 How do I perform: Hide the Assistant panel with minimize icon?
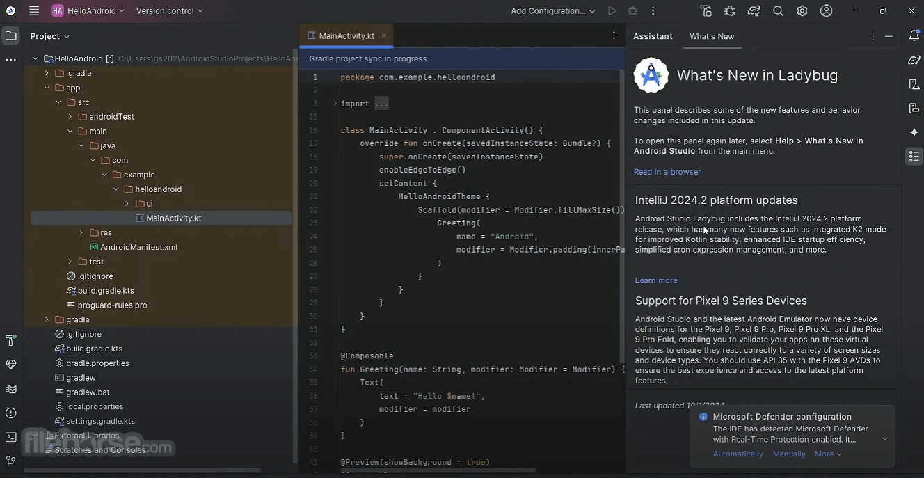tap(889, 36)
